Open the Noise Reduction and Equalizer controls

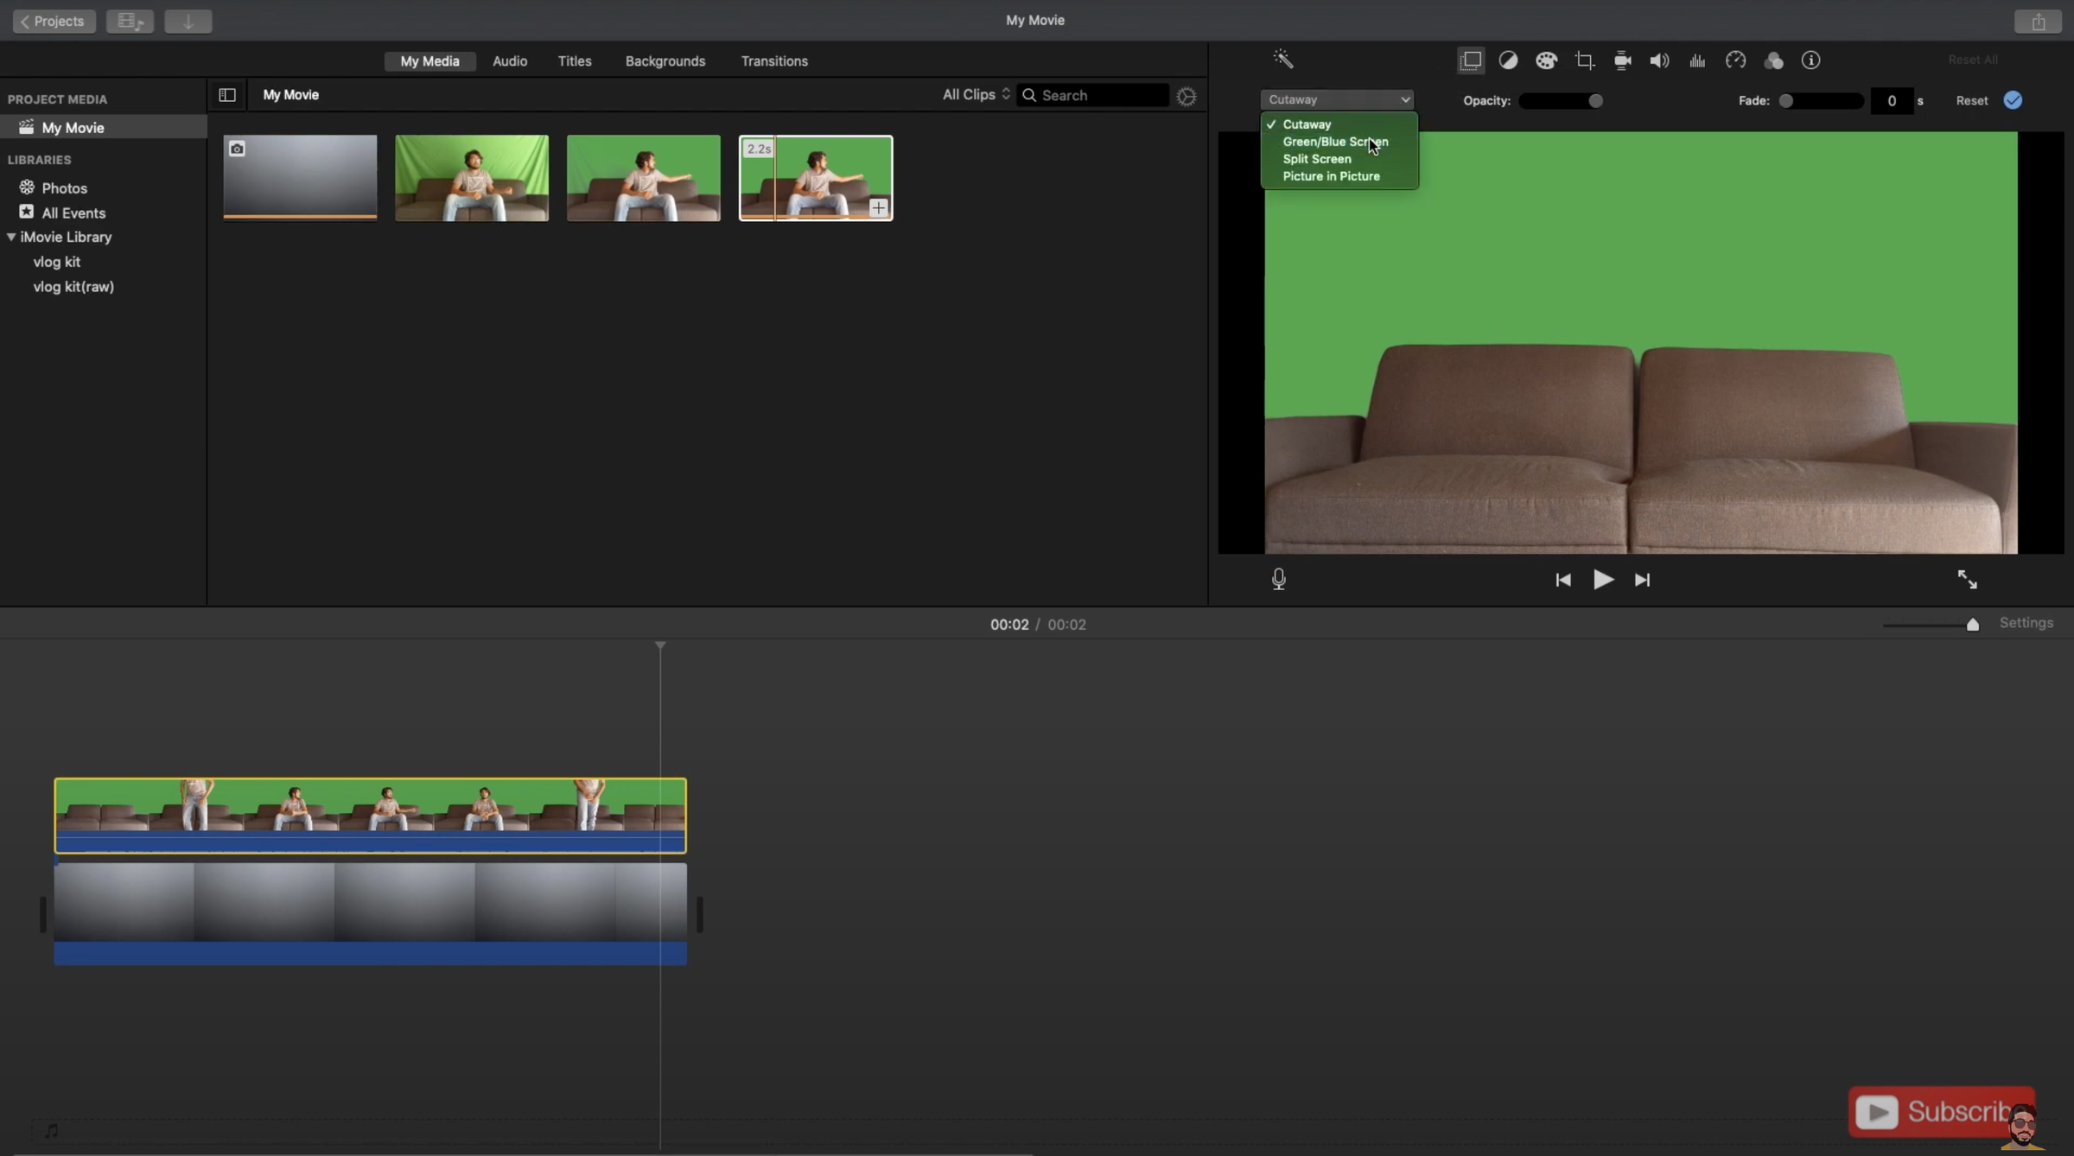point(1696,60)
